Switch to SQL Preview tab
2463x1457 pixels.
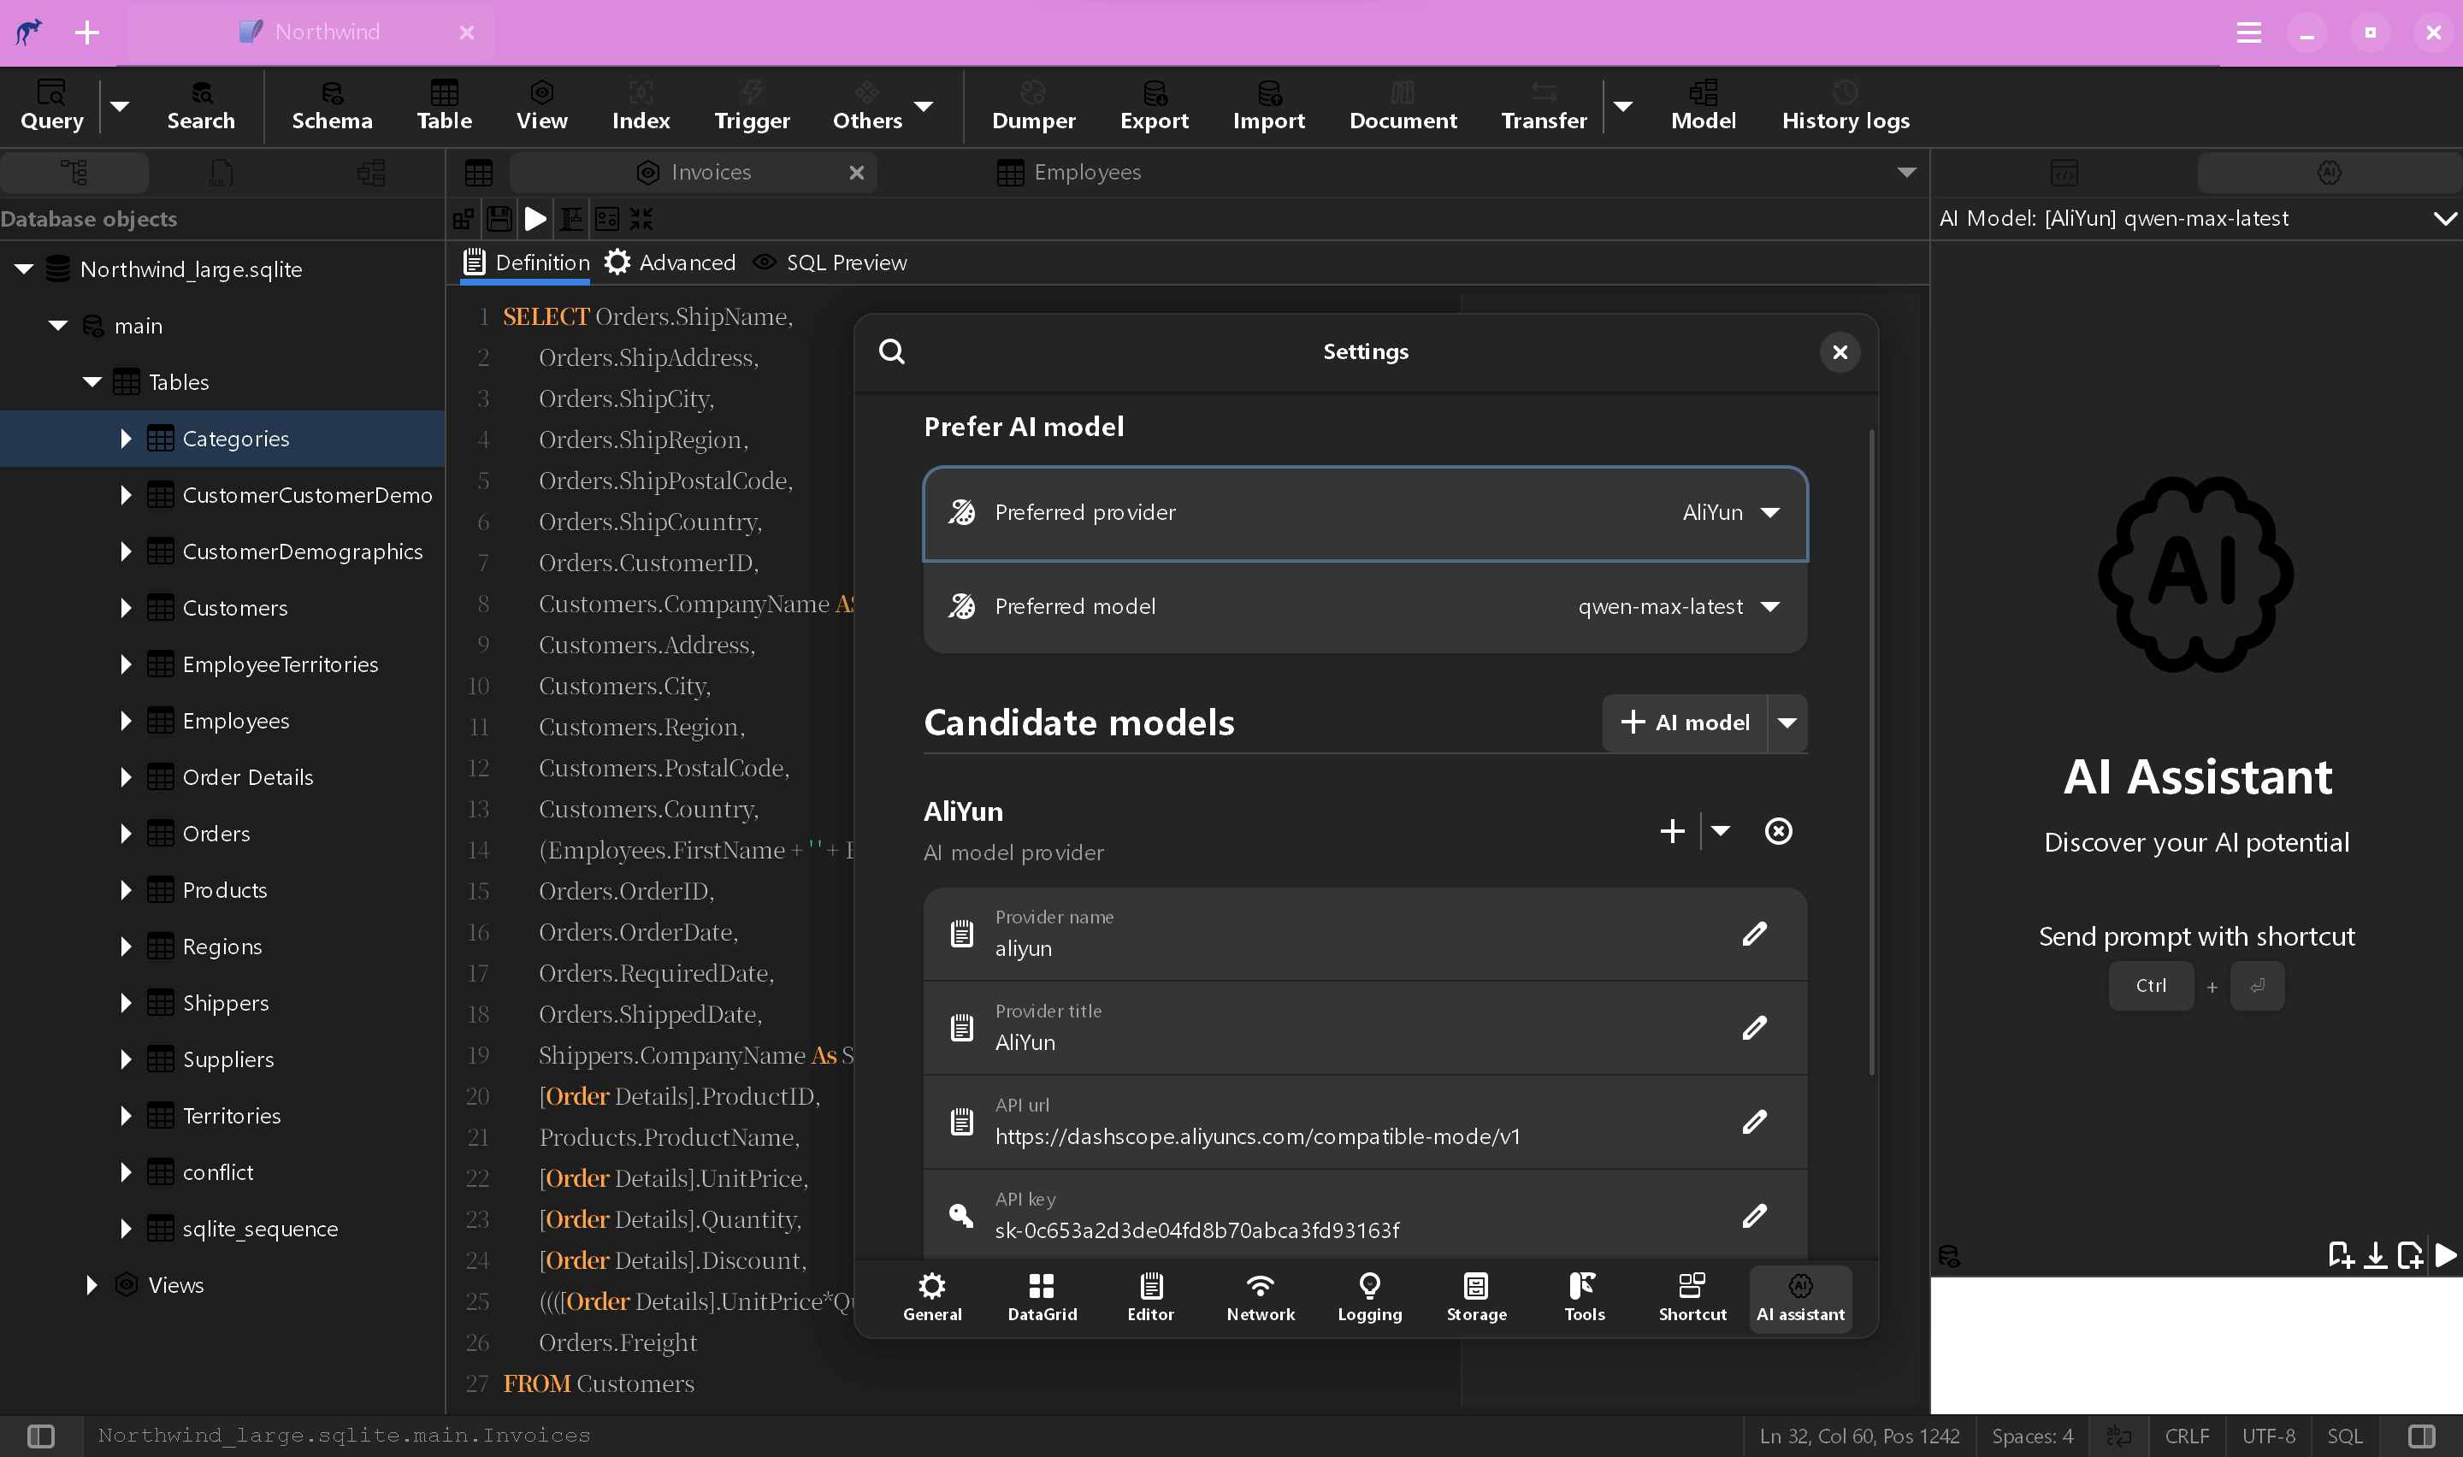point(845,262)
